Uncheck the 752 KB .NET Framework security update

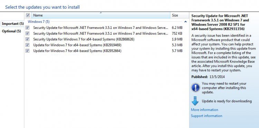[x=27, y=33]
